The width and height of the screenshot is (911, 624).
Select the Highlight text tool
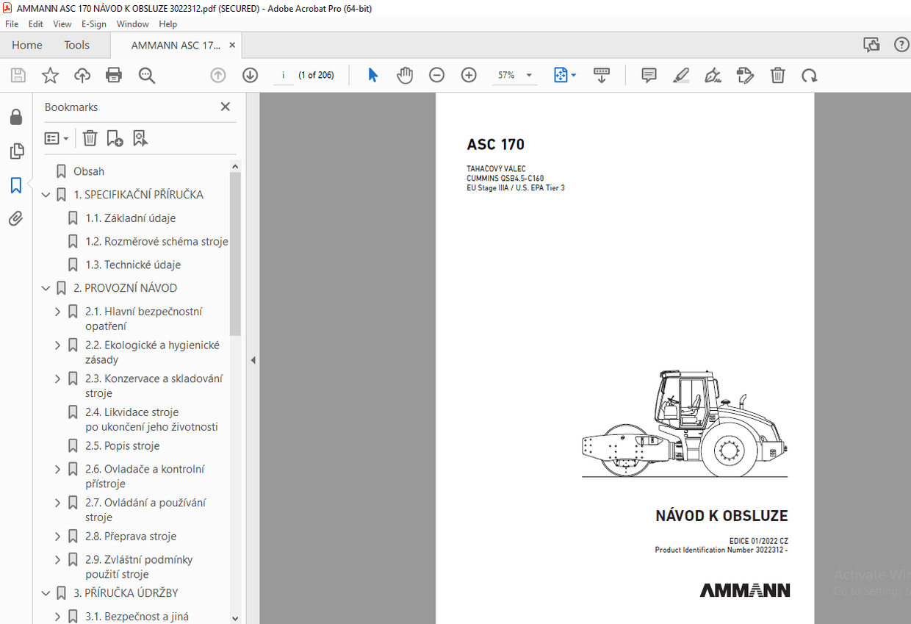click(x=680, y=74)
